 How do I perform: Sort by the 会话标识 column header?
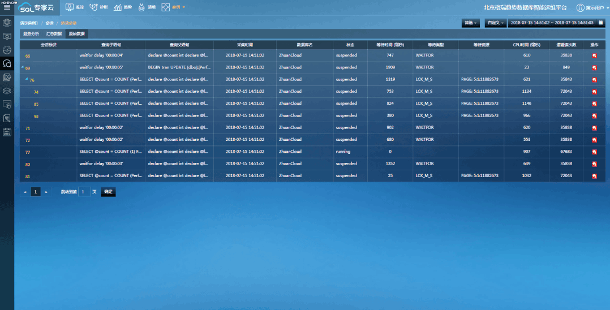click(x=49, y=45)
